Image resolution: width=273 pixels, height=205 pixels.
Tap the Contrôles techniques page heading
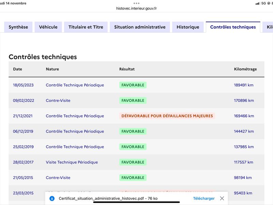click(x=43, y=57)
